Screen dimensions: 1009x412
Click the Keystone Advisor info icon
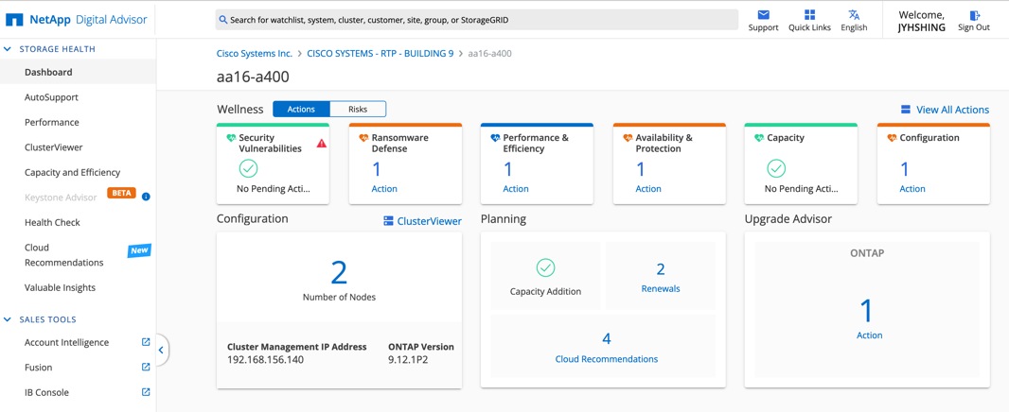(x=146, y=197)
